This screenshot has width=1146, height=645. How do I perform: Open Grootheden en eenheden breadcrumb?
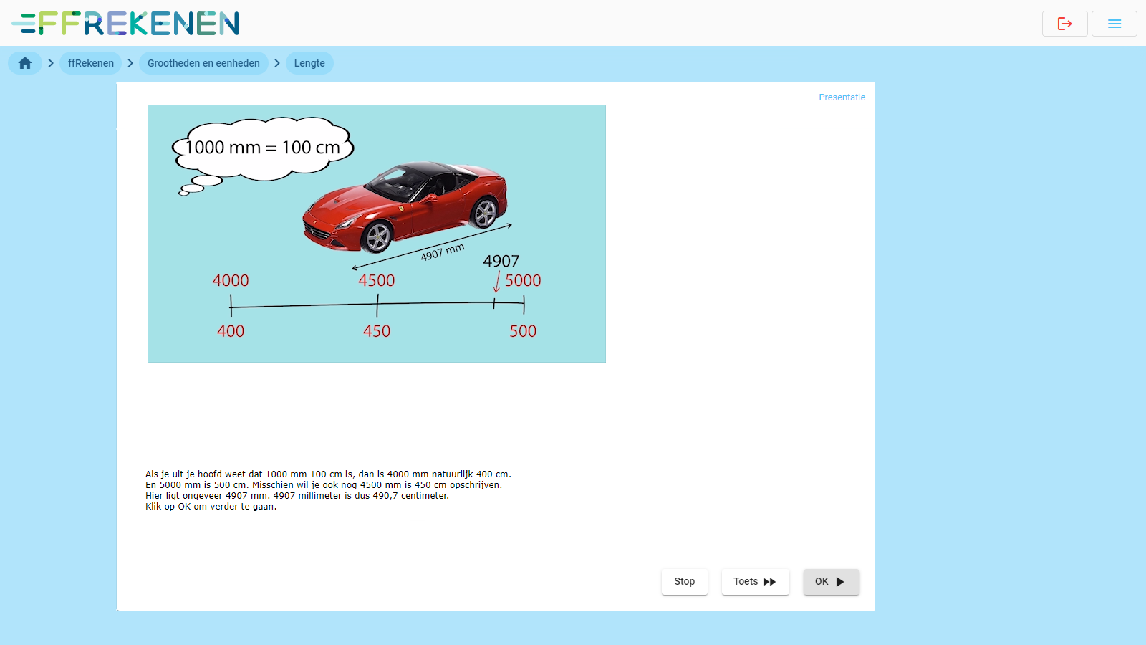(x=203, y=63)
